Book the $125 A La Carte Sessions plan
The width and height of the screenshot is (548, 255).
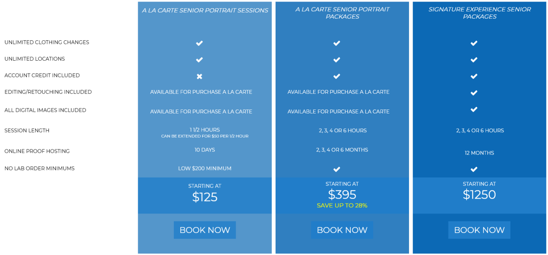click(205, 230)
